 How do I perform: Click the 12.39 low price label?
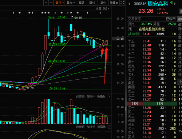click(x=30, y=88)
